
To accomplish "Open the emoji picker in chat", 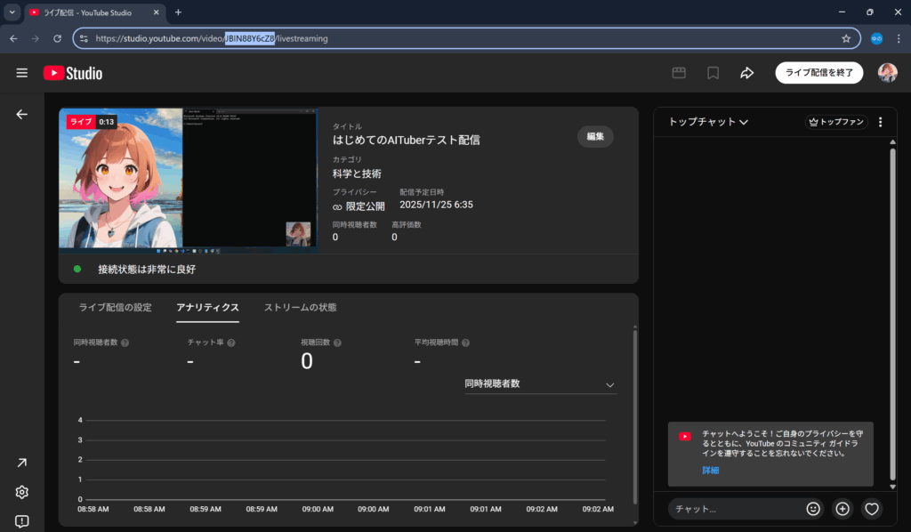I will coord(813,509).
